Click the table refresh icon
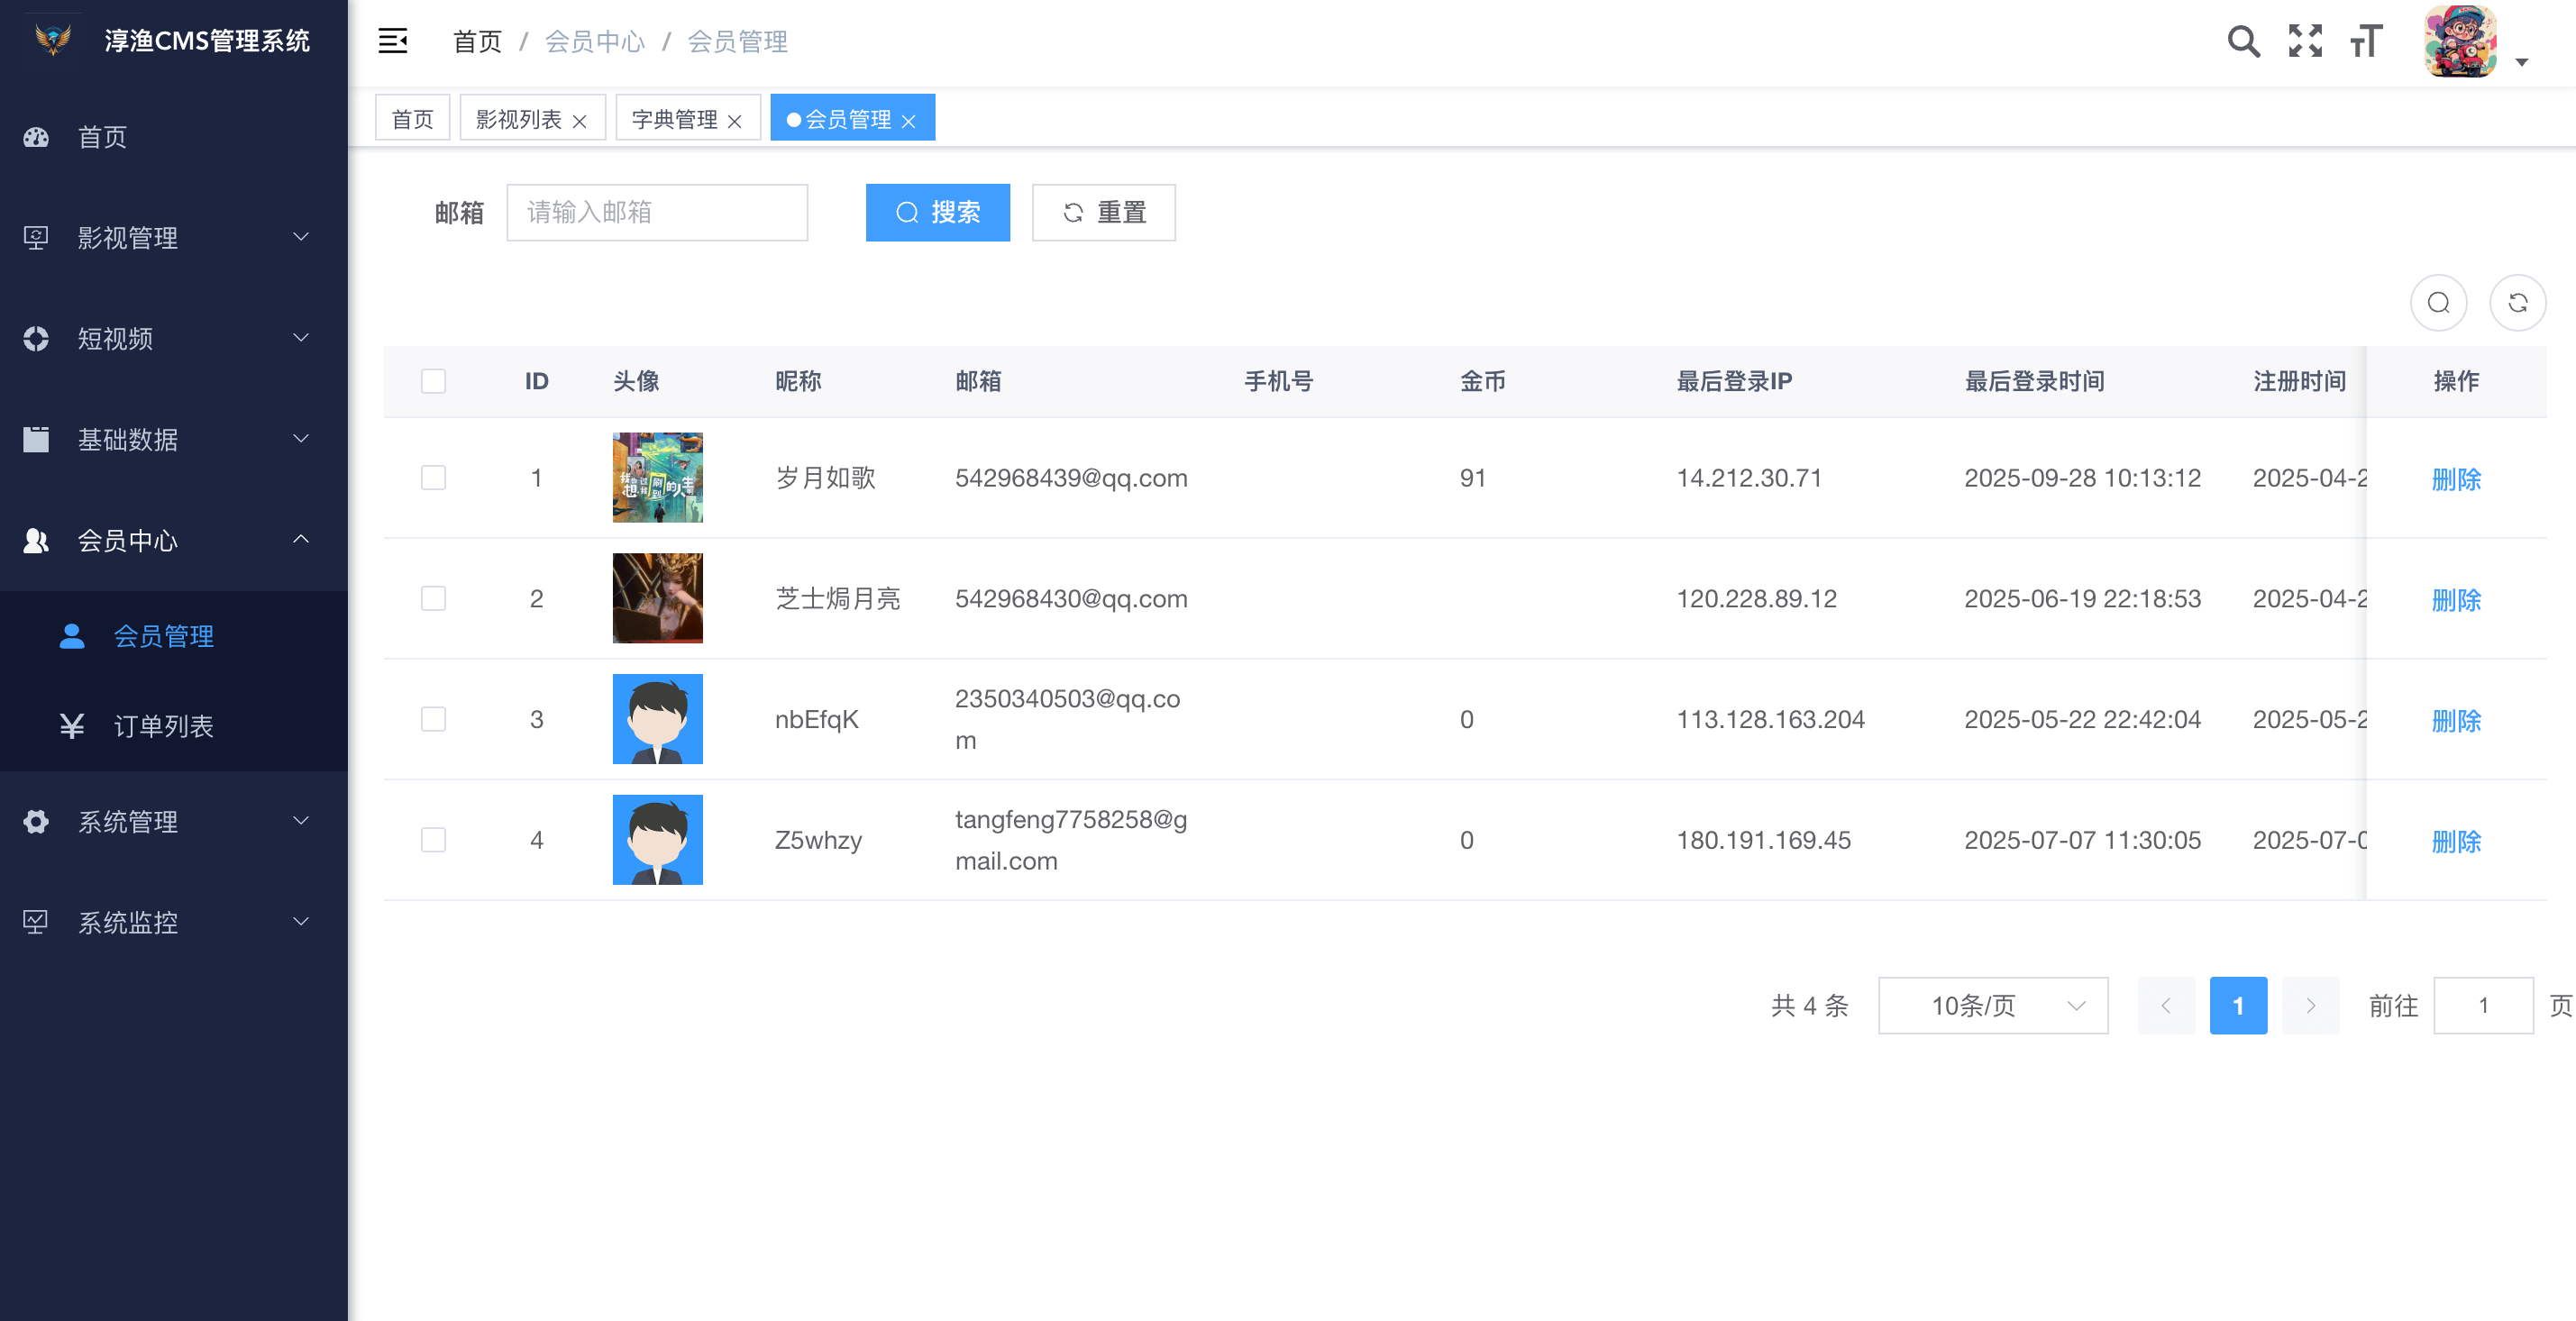The width and height of the screenshot is (2576, 1321). (2519, 302)
